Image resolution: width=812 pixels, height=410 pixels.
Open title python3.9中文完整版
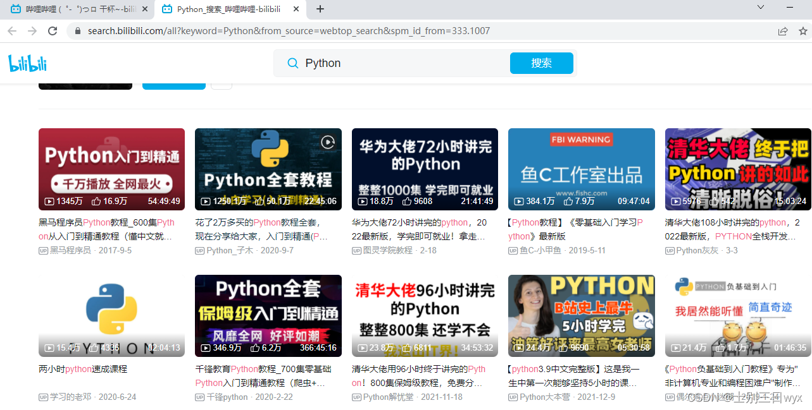574,376
